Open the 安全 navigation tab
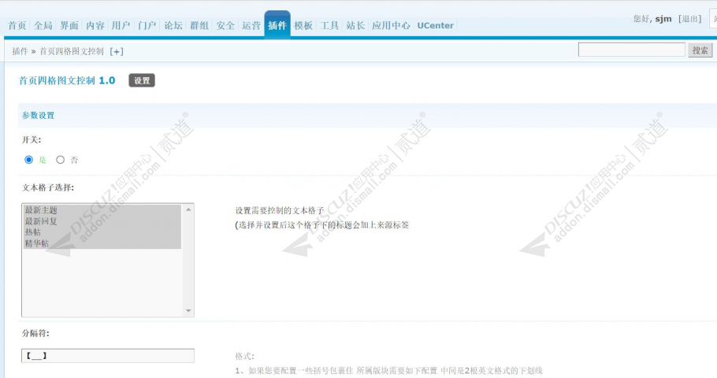 tap(225, 26)
